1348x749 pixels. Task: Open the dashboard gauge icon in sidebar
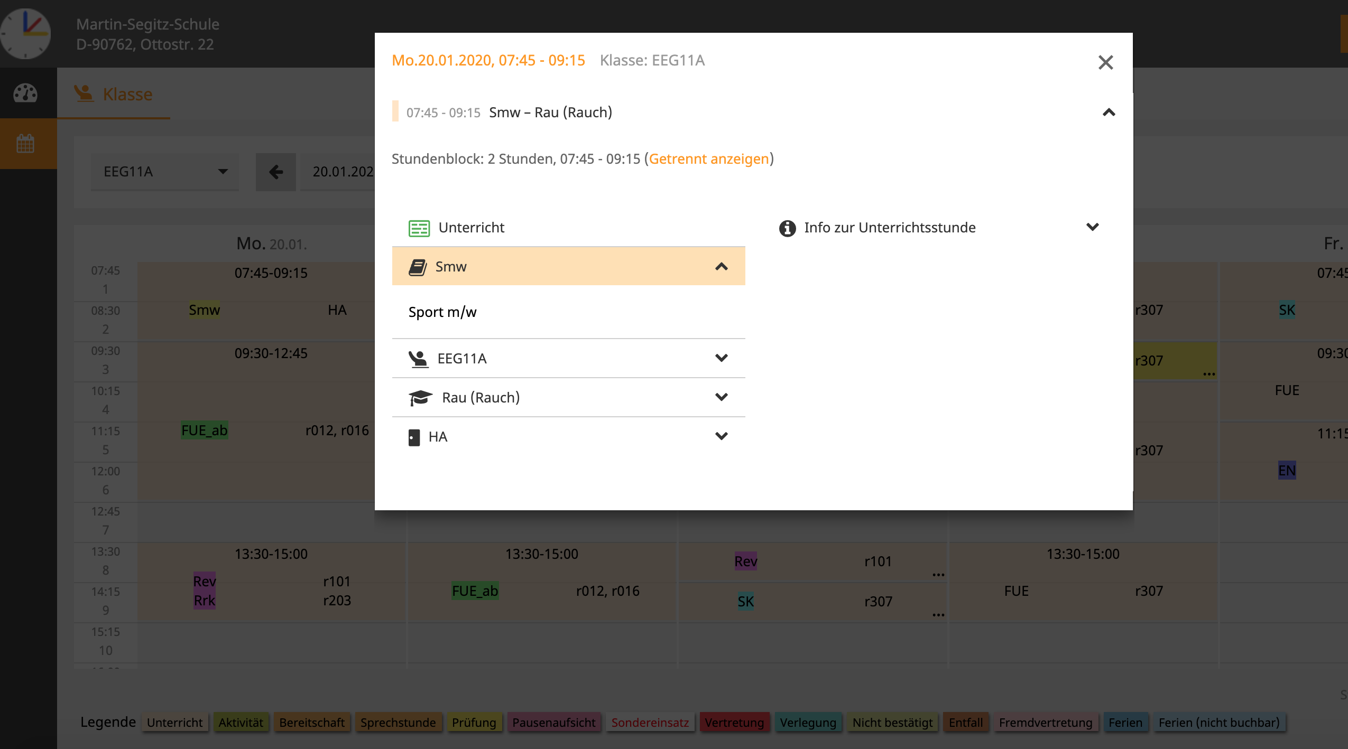pyautogui.click(x=25, y=93)
